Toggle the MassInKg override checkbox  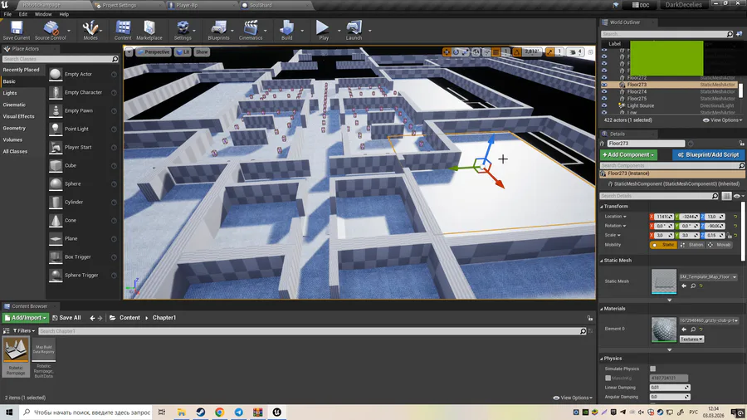pos(608,378)
